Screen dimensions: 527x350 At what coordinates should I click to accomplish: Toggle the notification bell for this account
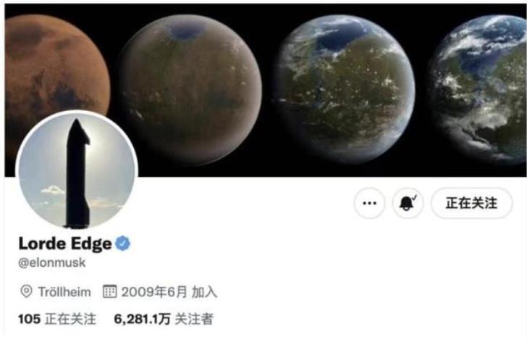click(408, 204)
